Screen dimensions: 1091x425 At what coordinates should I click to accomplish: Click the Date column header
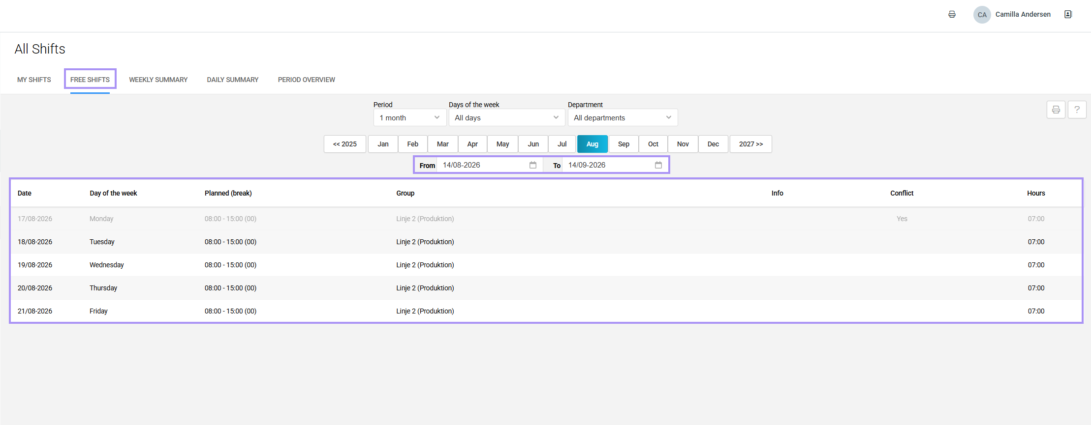(25, 193)
